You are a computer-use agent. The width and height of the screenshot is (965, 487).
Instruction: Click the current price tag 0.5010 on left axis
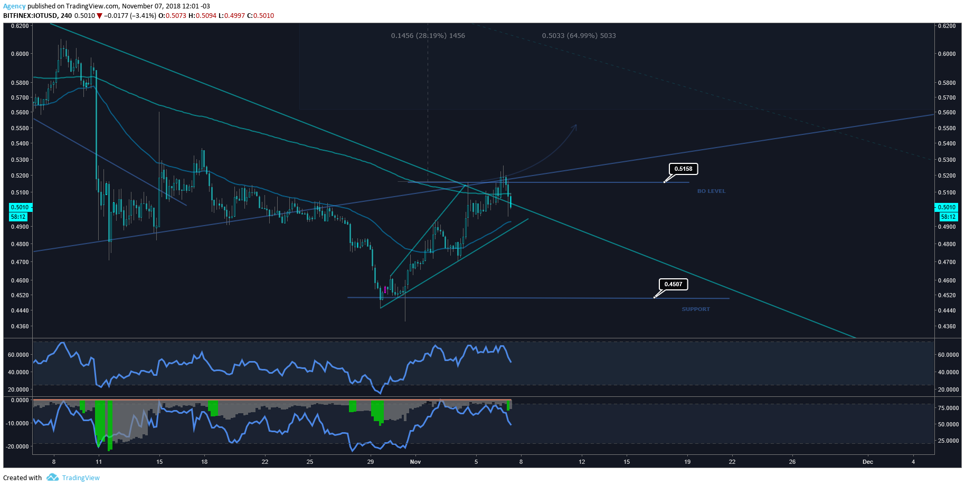coord(20,207)
